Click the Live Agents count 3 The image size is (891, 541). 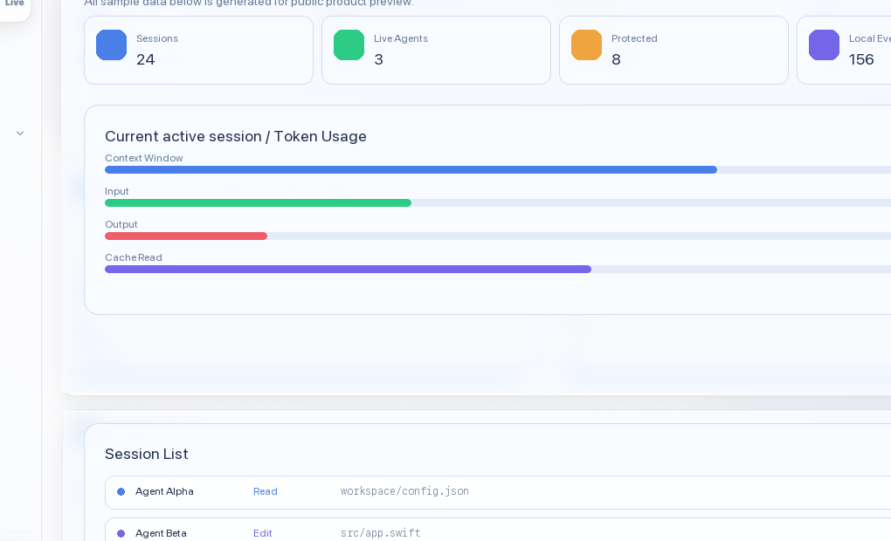378,59
